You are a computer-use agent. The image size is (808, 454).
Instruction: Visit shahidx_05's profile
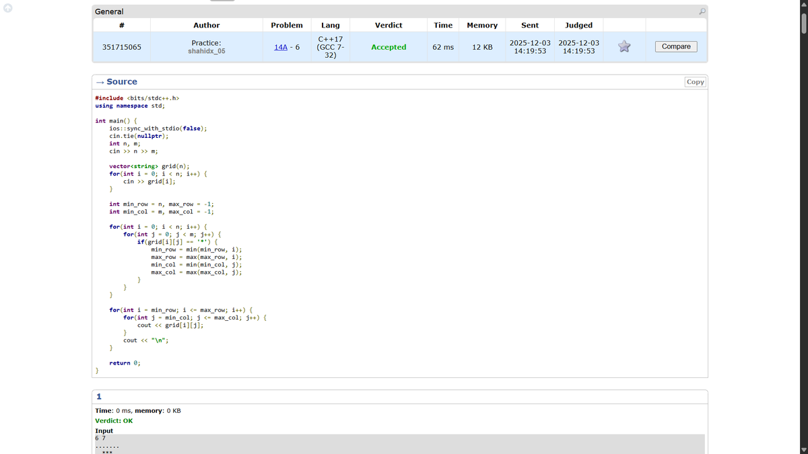(206, 50)
